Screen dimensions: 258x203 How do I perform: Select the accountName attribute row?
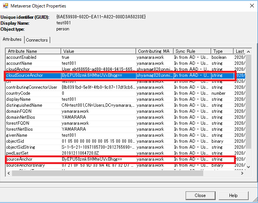pos(126,63)
